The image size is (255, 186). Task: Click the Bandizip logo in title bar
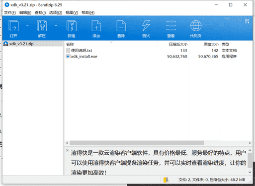[x=7, y=5]
